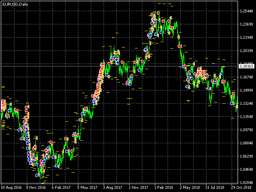Image resolution: width=256 pixels, height=192 pixels.
Task: Click the 1.02840 price scale label
Action: coord(246,182)
